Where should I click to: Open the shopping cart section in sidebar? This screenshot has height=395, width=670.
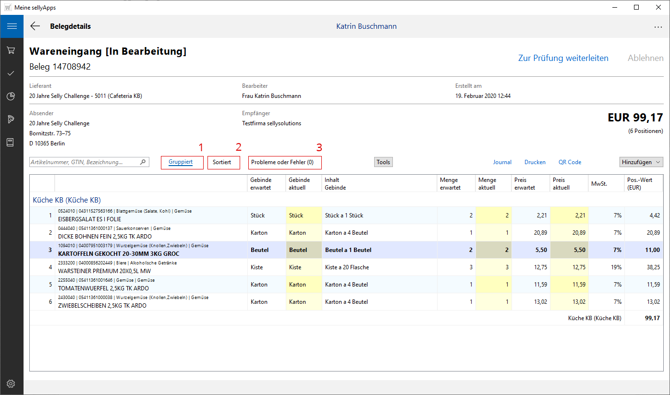12,50
